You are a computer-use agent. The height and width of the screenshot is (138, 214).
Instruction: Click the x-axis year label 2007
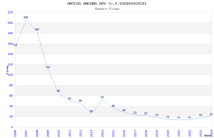26,133
